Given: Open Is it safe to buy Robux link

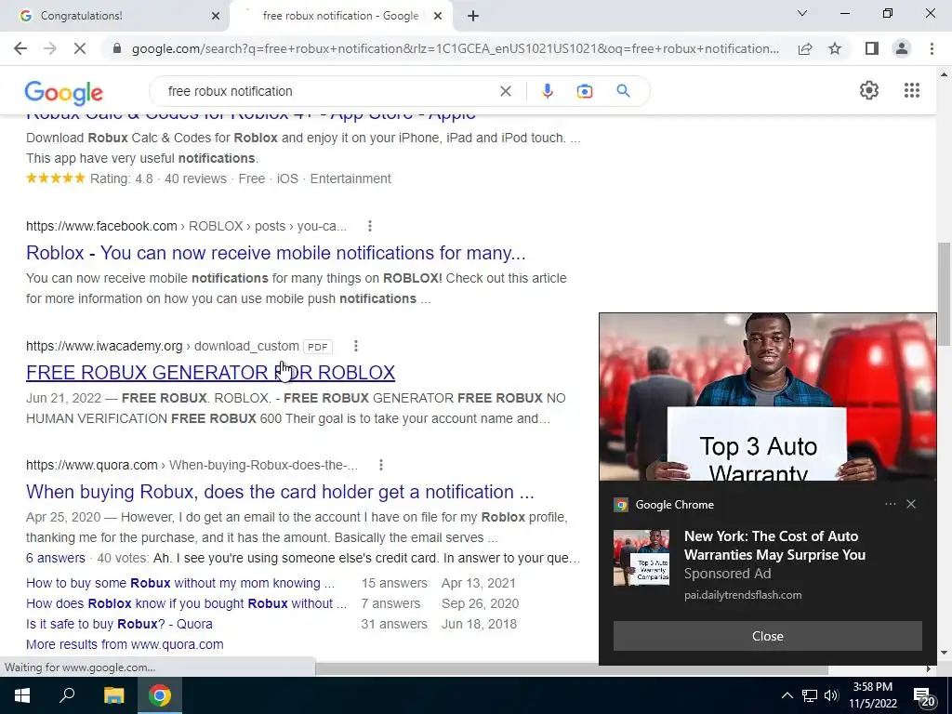Looking at the screenshot, I should pos(119,624).
